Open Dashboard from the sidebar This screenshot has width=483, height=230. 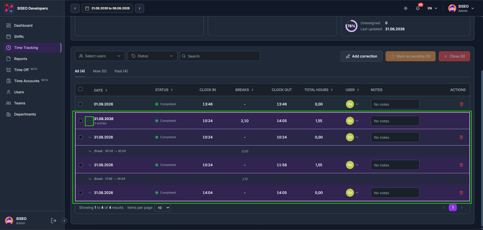tap(32, 25)
